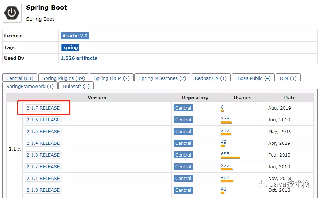This screenshot has width=320, height=198.
Task: Open version 2.1.6.RELEASE
Action: (43, 120)
